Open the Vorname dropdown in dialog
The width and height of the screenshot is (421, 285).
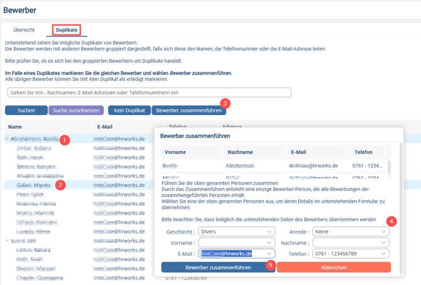click(236, 242)
